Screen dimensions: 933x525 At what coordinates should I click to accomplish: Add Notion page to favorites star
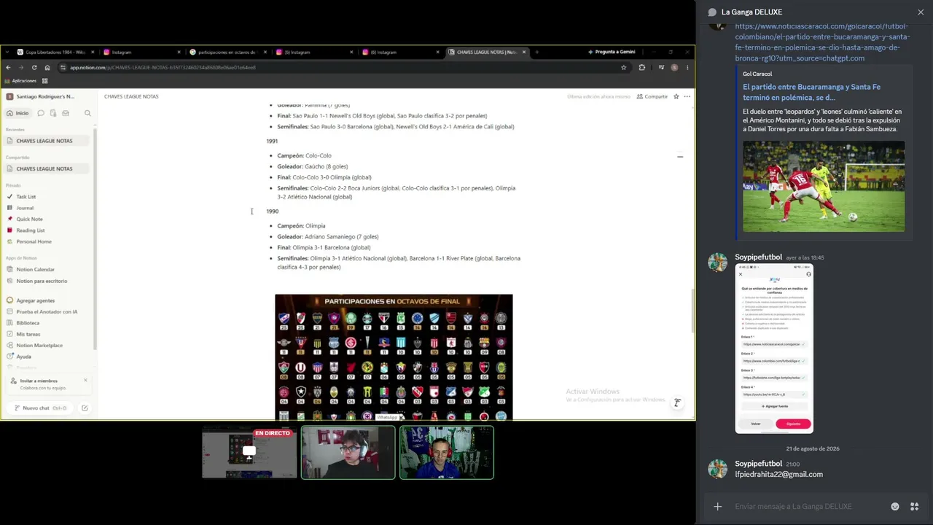(676, 96)
